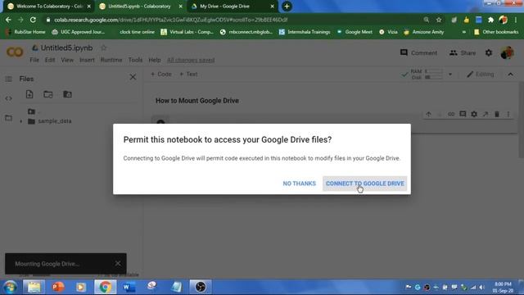Open PowerPoint from the taskbar
This screenshot has height=295, width=524.
58,287
